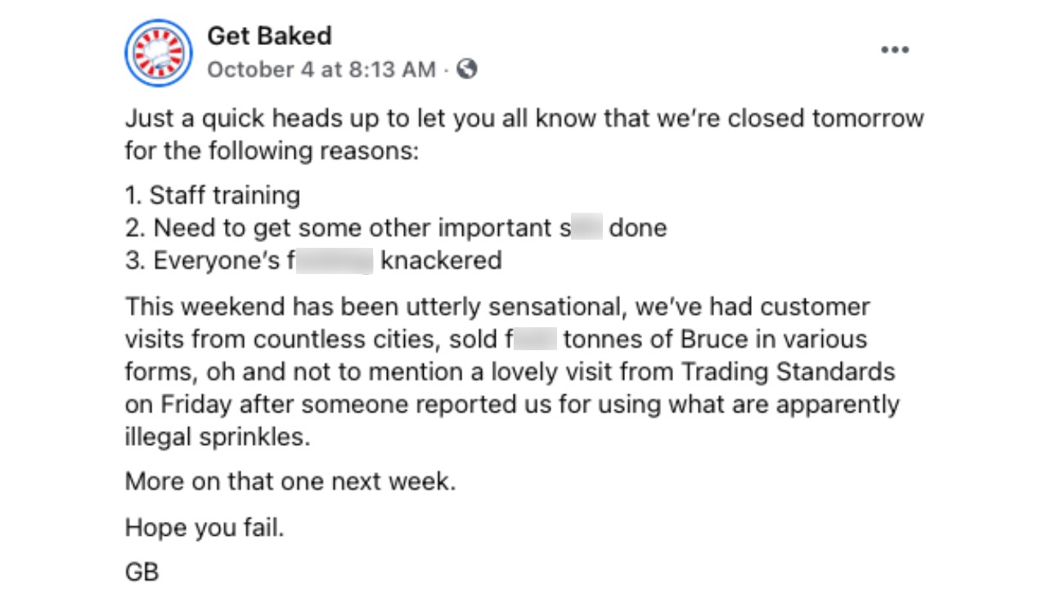Open the October 4 at 8:13 AM timestamp
1047x589 pixels.
coord(321,70)
